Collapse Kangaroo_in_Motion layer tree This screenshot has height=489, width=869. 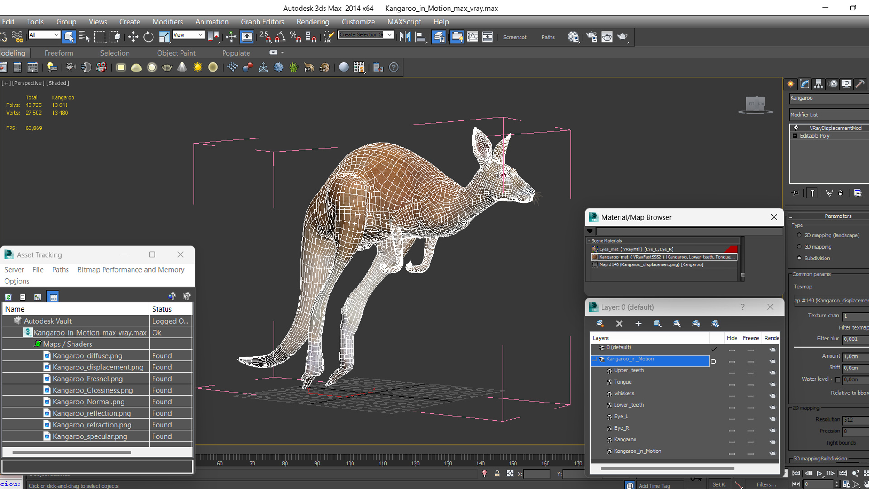tap(594, 359)
